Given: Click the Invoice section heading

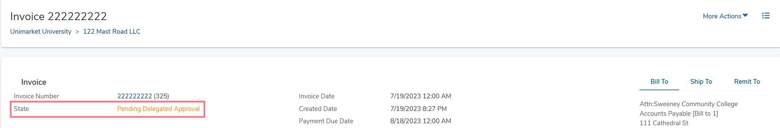Looking at the screenshot, I should coord(34,82).
